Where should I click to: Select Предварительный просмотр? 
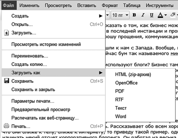[x=41, y=109]
